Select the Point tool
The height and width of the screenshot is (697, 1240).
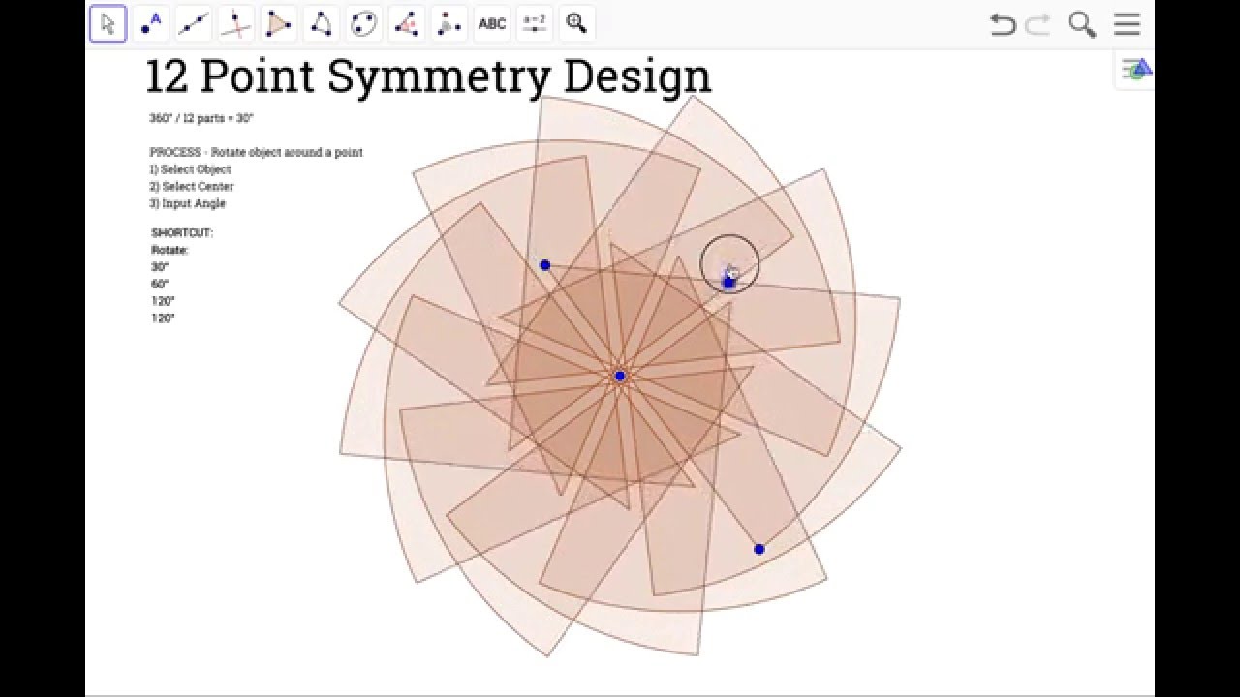(x=151, y=23)
